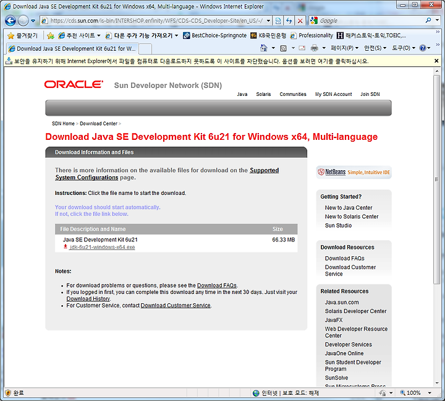Open the Download FAQs link in Notes

coord(217,285)
